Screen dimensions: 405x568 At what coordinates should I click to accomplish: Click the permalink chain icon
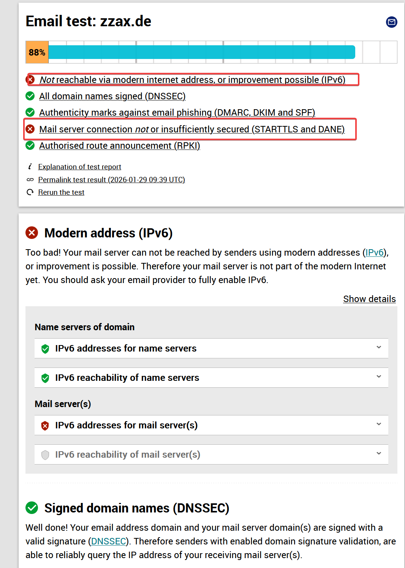[30, 180]
